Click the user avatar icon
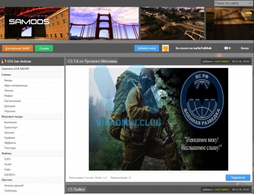 pyautogui.click(x=165, y=48)
